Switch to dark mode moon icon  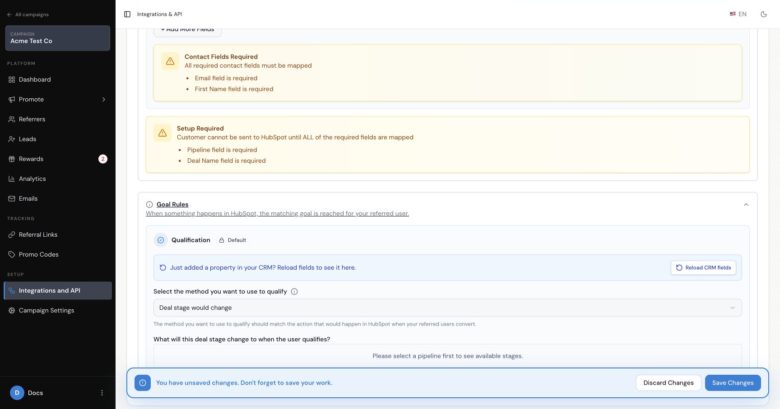click(764, 14)
